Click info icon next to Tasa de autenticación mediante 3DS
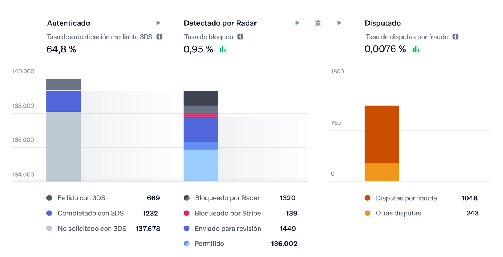The image size is (503, 257). point(159,37)
